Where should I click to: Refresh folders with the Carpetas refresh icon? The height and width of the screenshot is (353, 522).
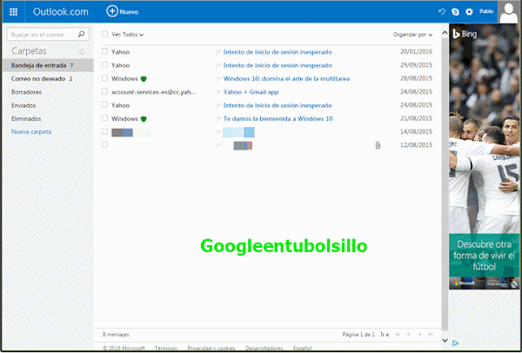click(x=83, y=51)
